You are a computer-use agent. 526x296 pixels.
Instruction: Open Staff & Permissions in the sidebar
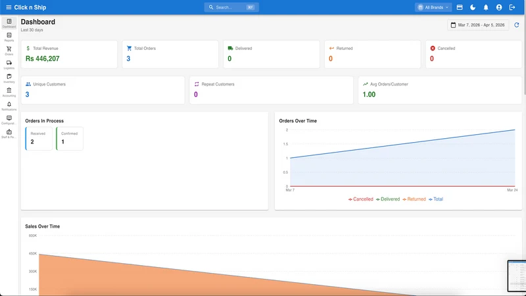point(9,134)
